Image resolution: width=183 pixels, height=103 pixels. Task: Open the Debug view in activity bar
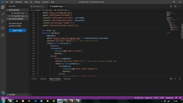(x=3, y=28)
